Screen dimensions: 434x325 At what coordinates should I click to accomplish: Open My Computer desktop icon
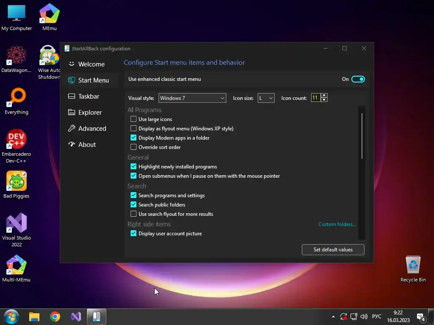tap(17, 17)
